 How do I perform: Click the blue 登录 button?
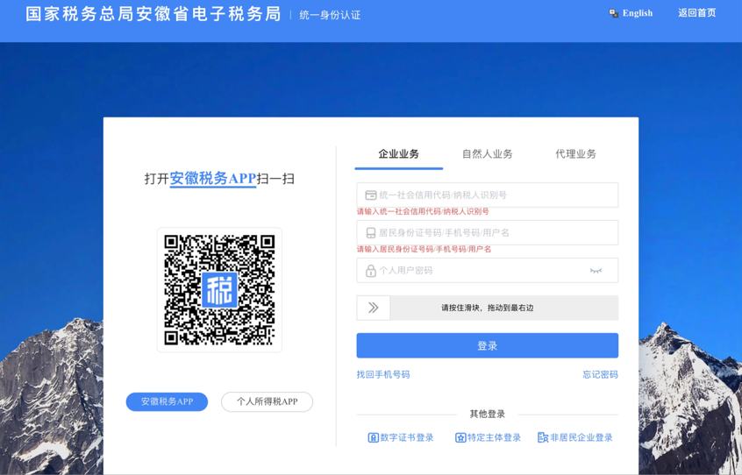click(x=487, y=345)
